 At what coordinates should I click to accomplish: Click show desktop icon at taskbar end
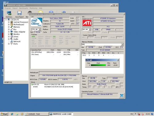(152, 114)
